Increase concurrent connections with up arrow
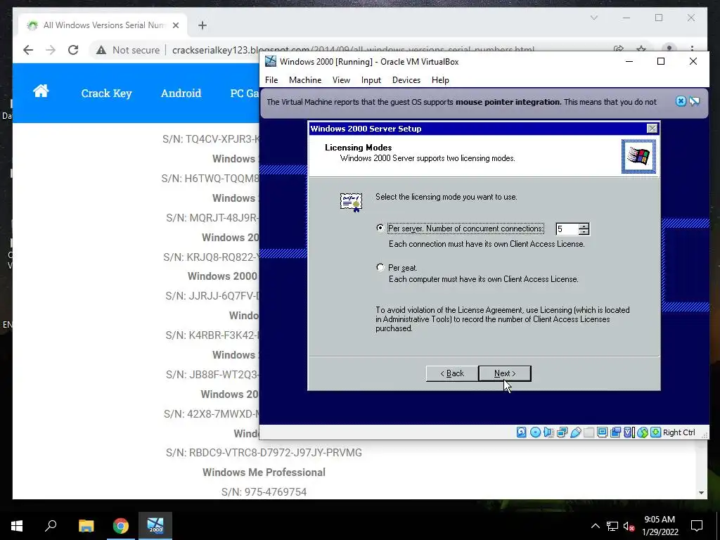 click(x=584, y=226)
